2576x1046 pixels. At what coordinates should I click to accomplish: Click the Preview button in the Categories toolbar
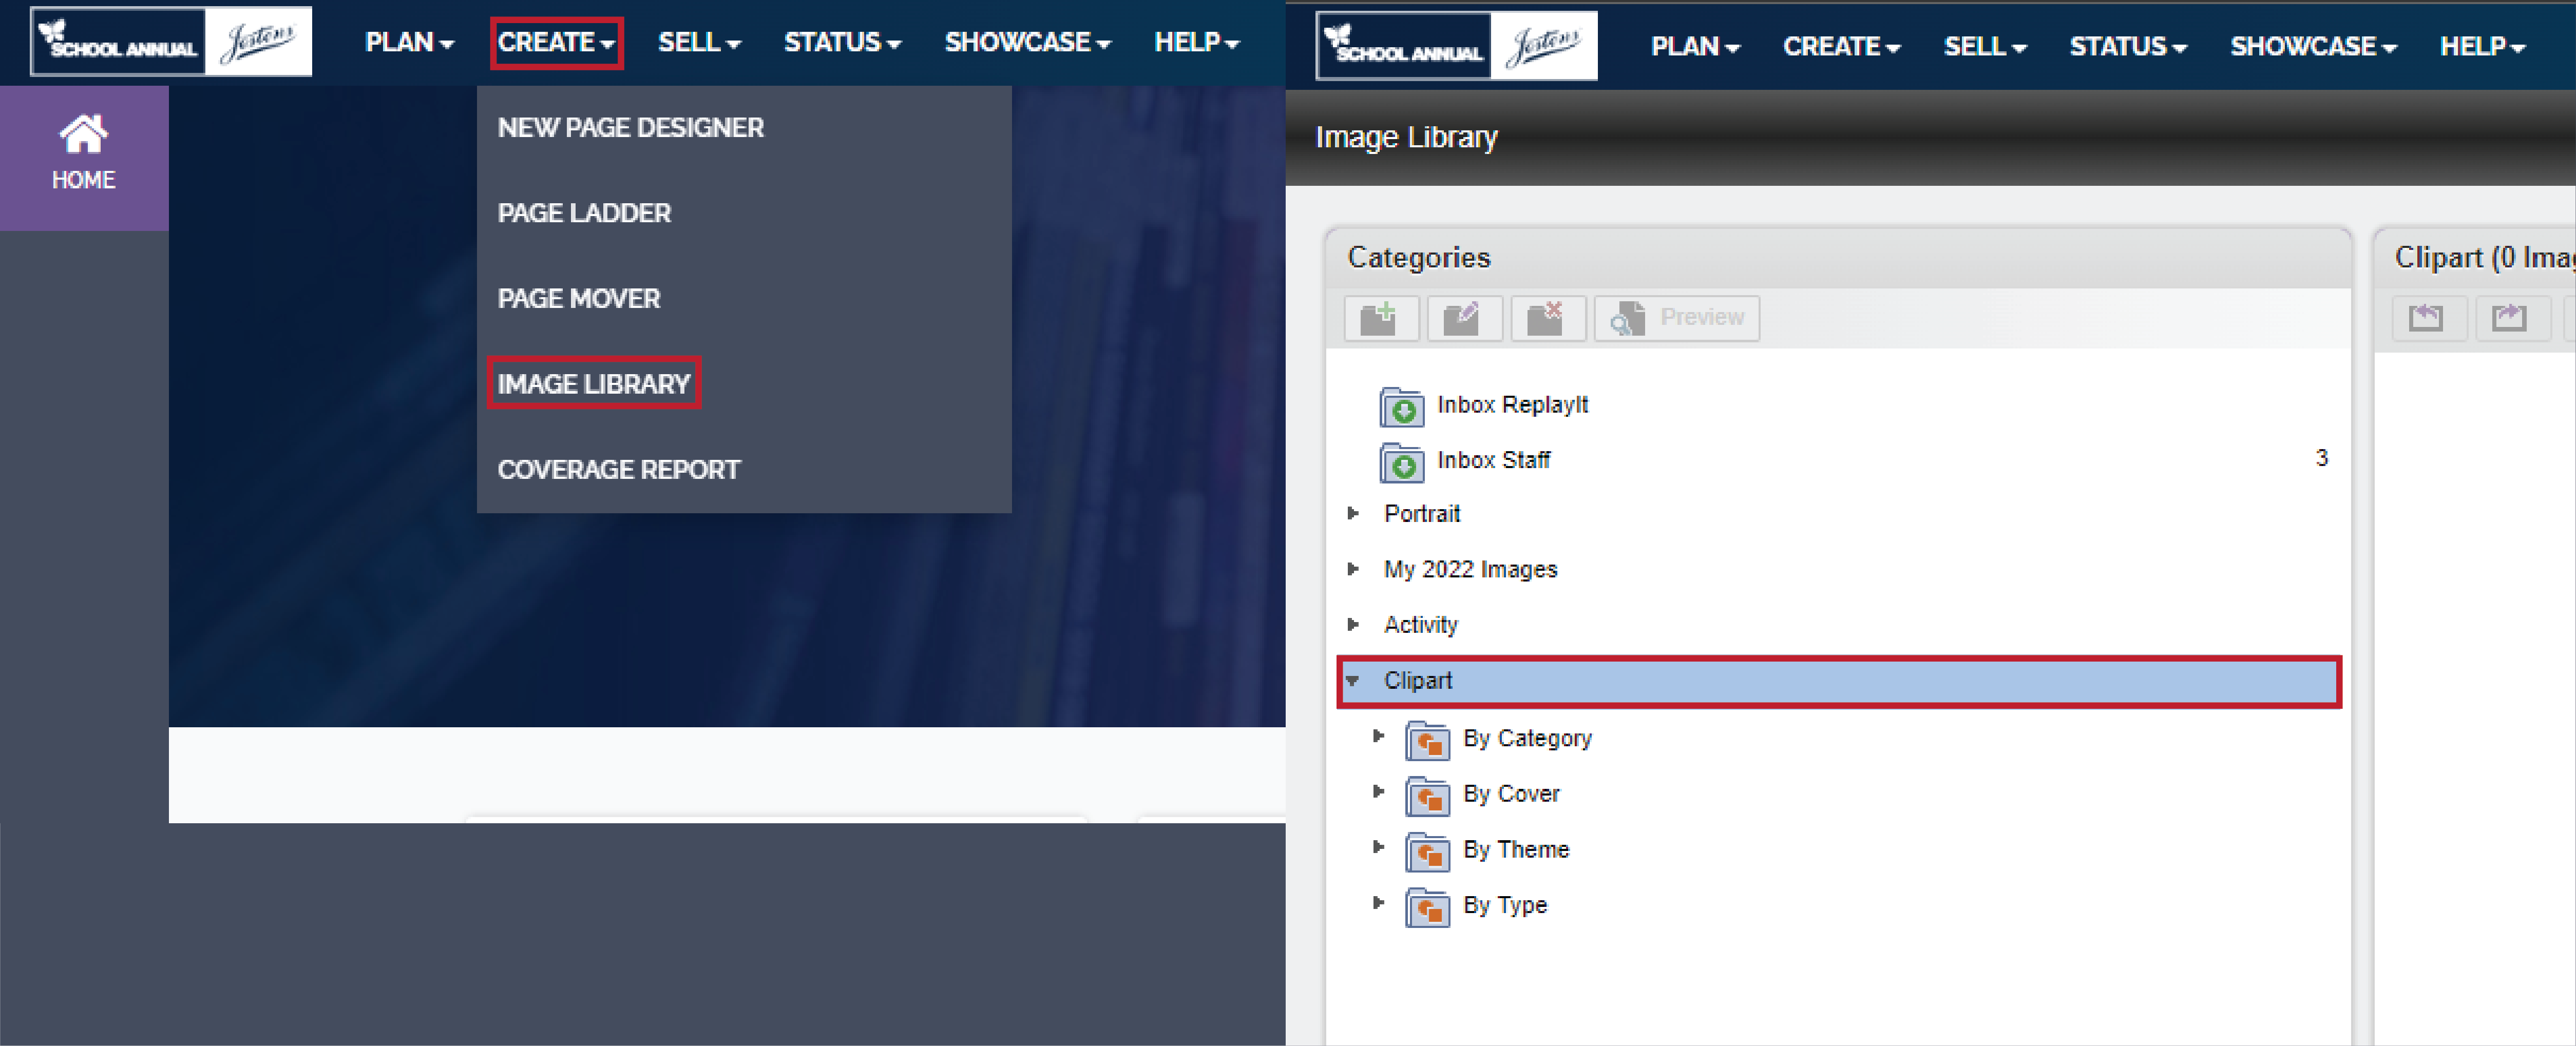(x=1677, y=318)
